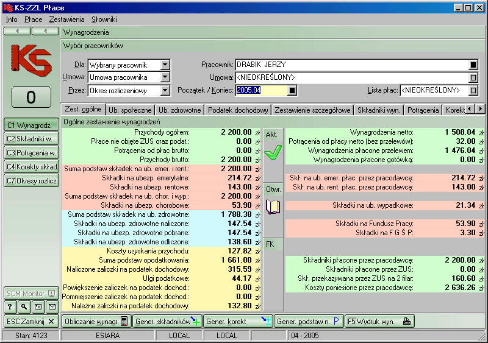Click the magnifier search icon
488x343 pixels.
point(24,306)
